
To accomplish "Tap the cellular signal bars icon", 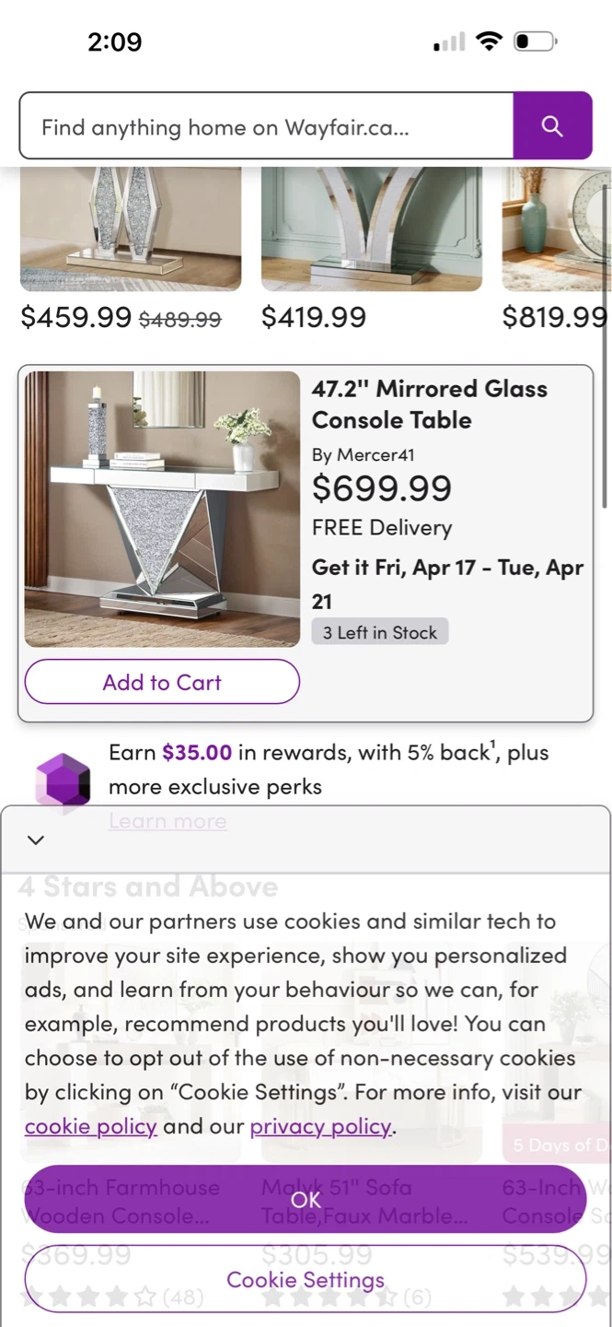I will (449, 42).
